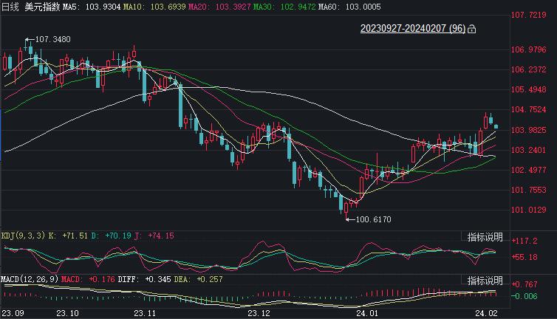Screen dimensions: 557x319
Task: Click the 23.11 date axis label
Action: [145, 313]
